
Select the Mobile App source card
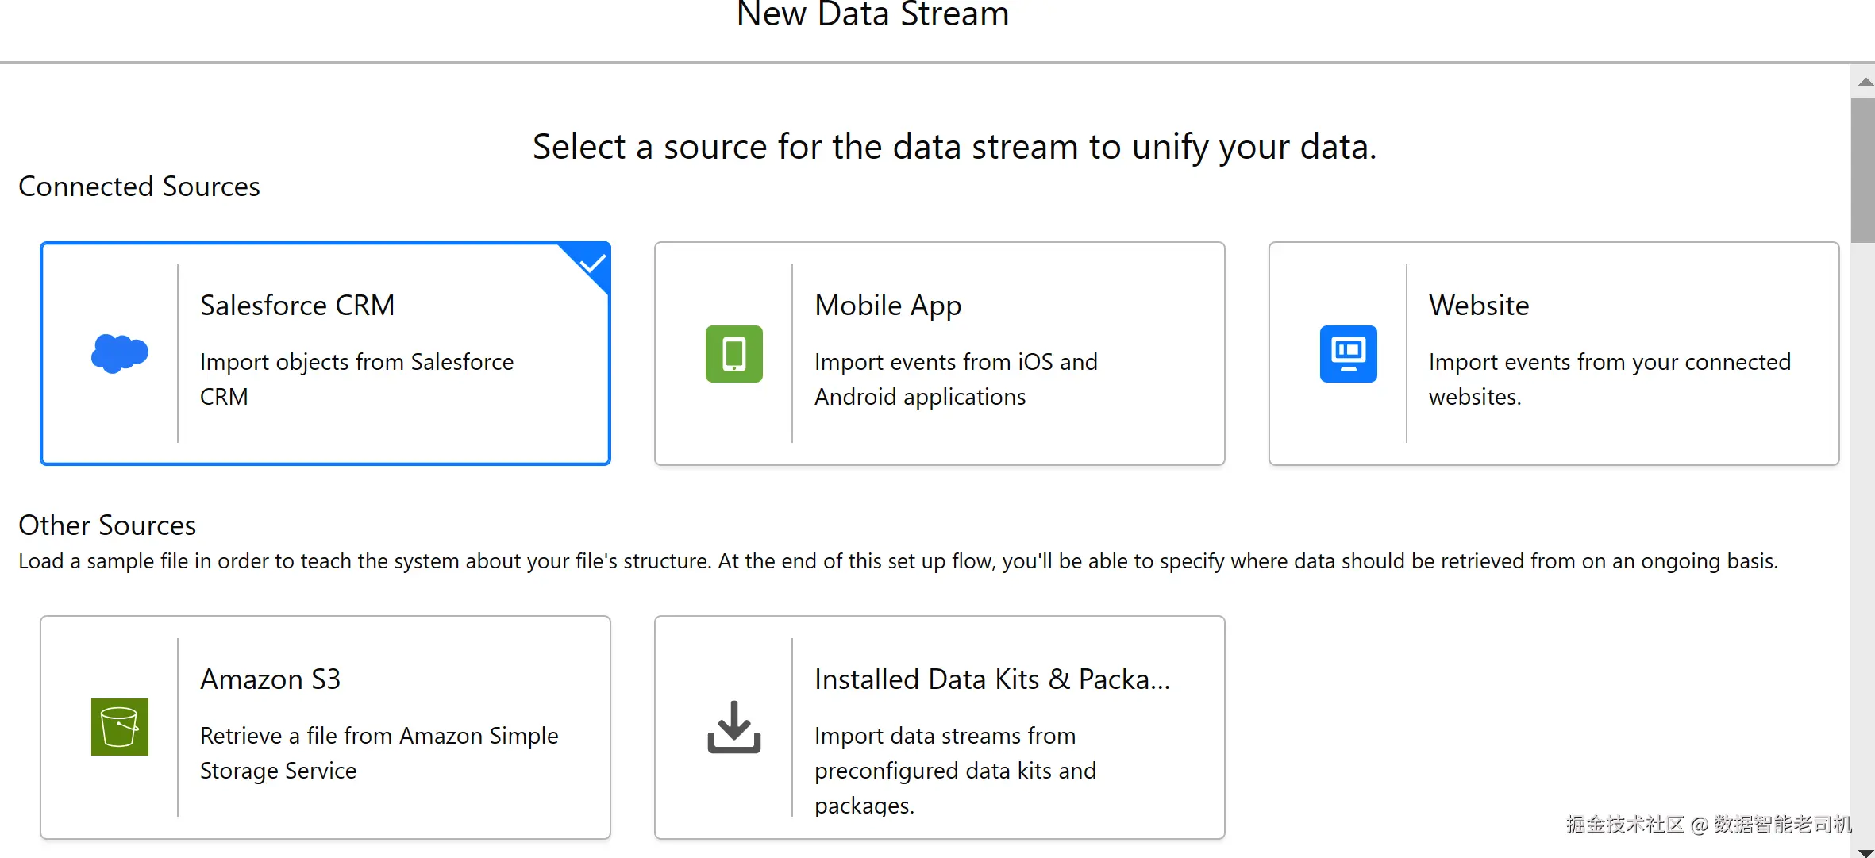(940, 354)
